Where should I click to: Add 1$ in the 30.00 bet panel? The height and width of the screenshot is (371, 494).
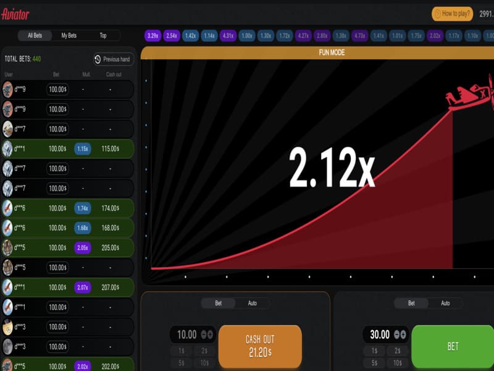point(374,351)
